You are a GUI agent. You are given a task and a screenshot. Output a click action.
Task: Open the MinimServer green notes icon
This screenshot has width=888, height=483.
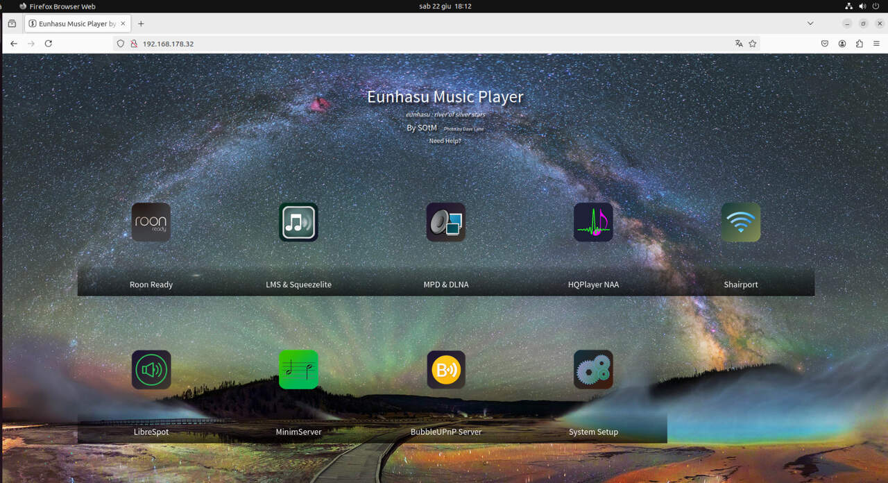click(298, 369)
